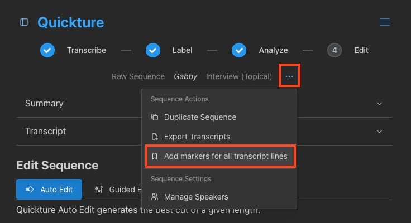Open the three-dot sequence actions menu
This screenshot has height=223, width=411.
(289, 76)
